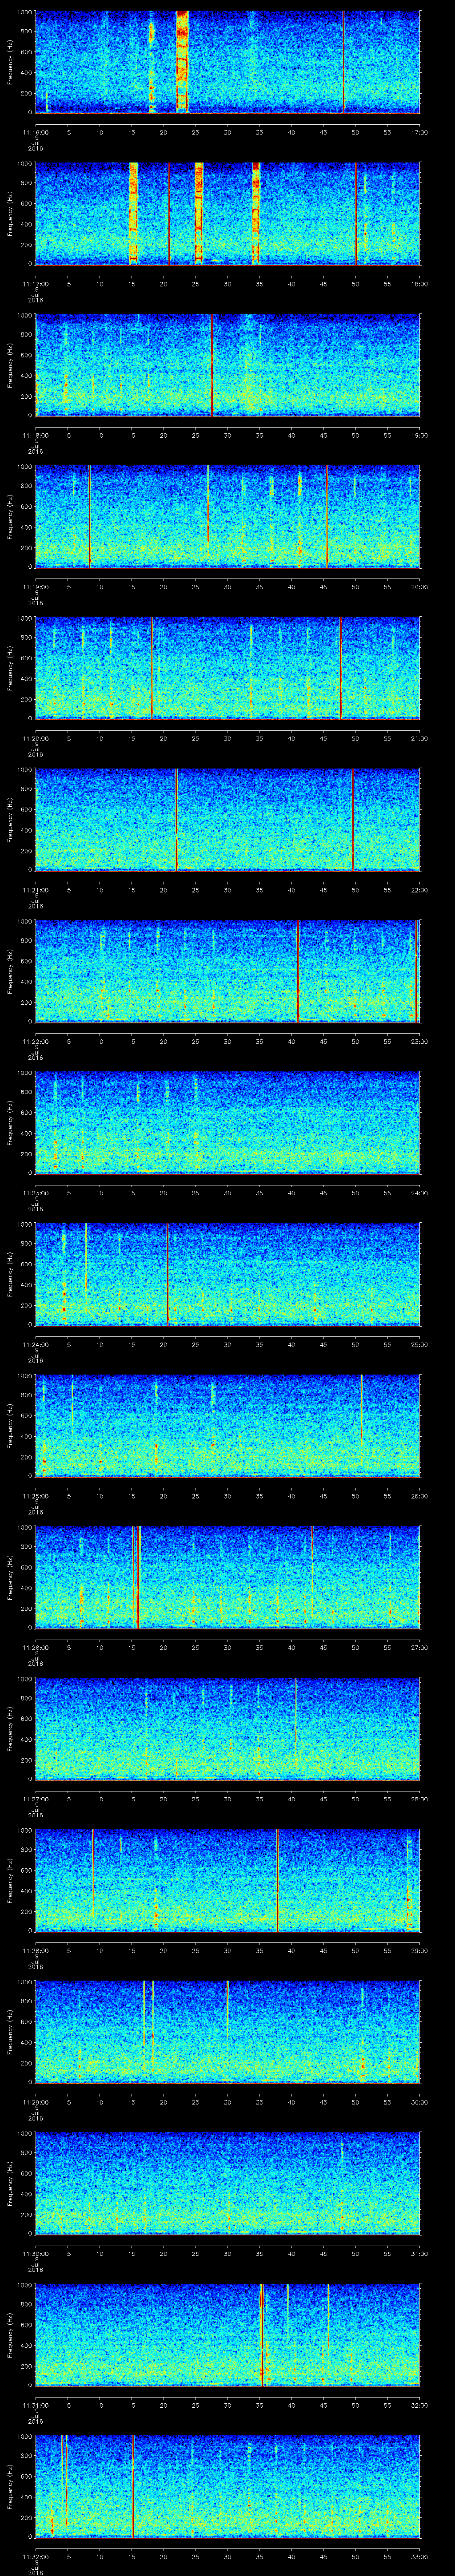This screenshot has height=2576, width=455.
Task: Select the 11:18:00 axis time label
Action: [35, 435]
